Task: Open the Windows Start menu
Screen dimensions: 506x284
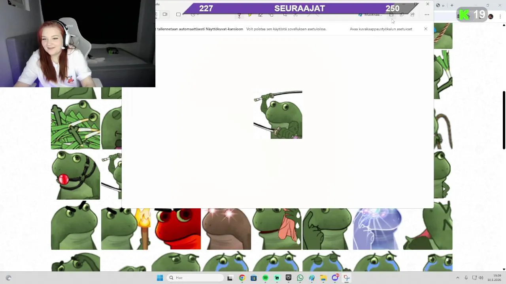Action: (x=160, y=278)
